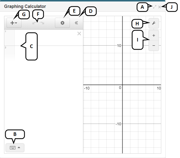Open expression list gear settings
The image size is (180, 158).
62,23
